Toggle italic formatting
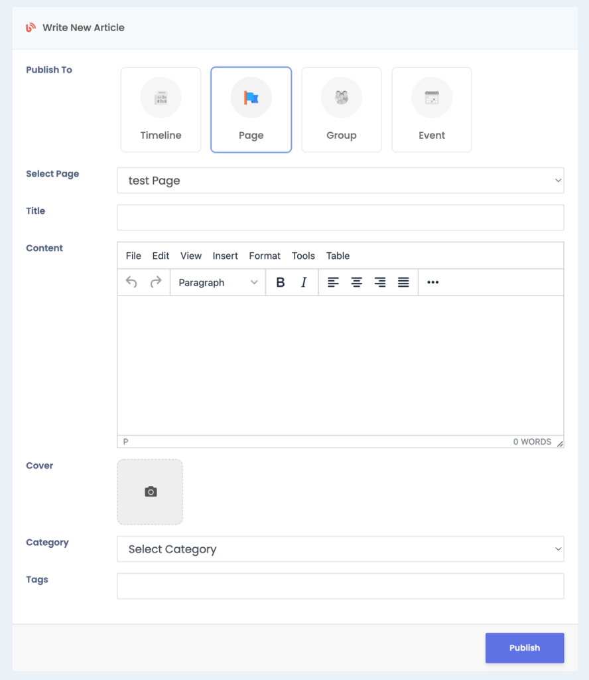Viewport: 589px width, 680px height. 304,282
